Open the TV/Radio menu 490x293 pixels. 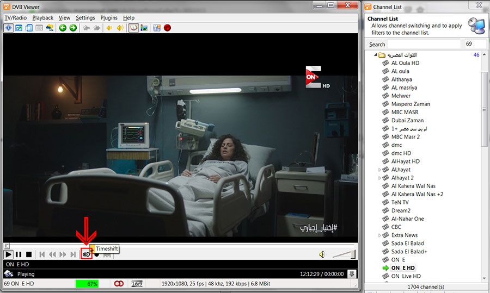point(16,18)
